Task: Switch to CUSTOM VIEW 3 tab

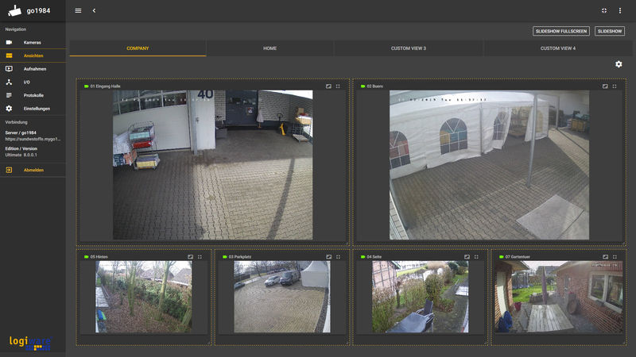Action: click(x=409, y=48)
